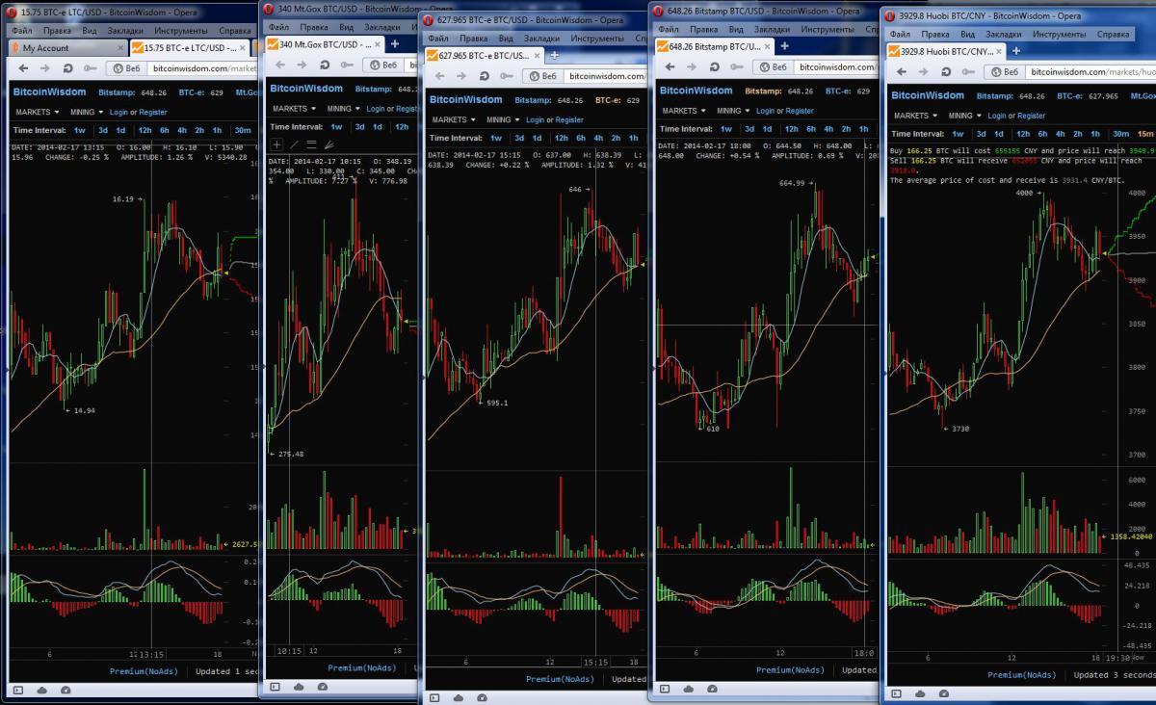Go back in the Huobi BTC/CNY window

pyautogui.click(x=900, y=72)
